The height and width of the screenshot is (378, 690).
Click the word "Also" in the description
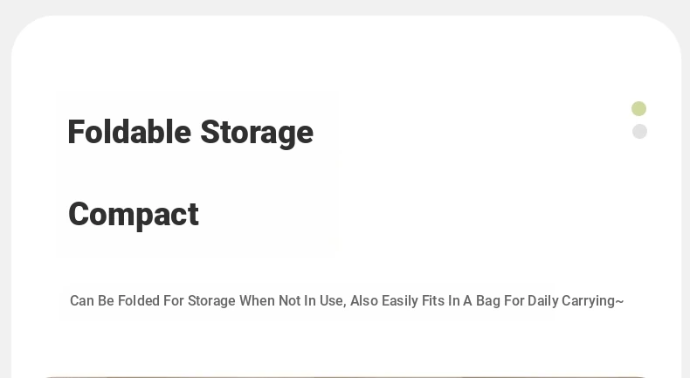click(x=364, y=301)
